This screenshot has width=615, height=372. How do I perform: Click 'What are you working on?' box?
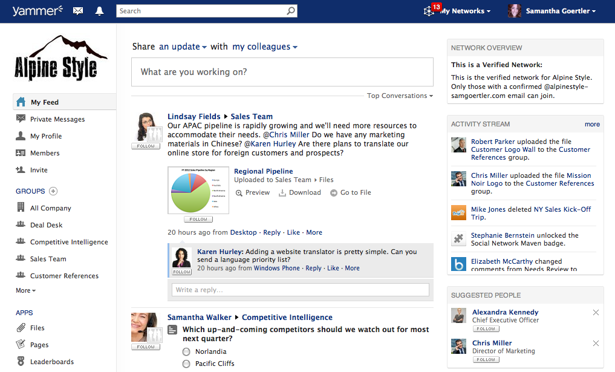[x=282, y=72]
